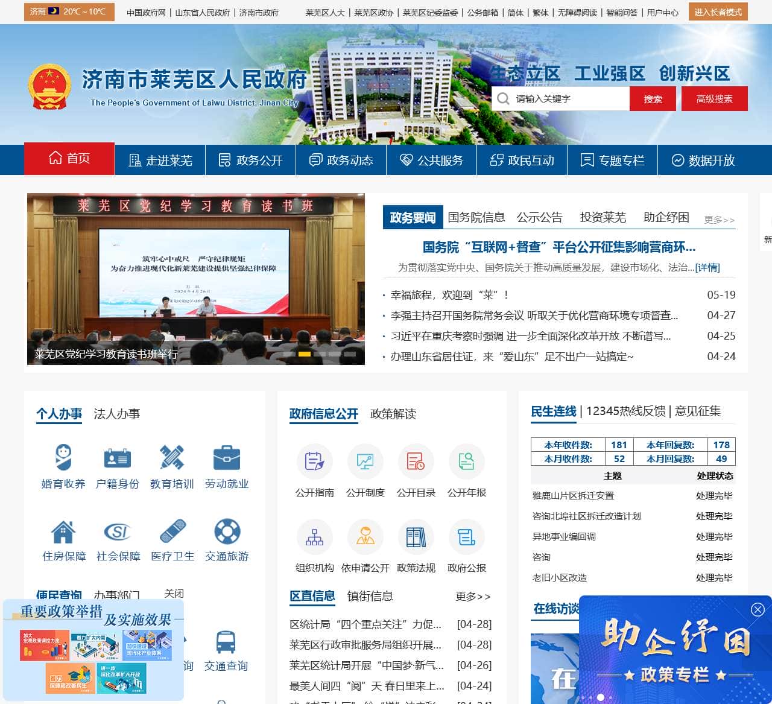Click the 交通旅游 lifebuoy icon
Screen dimensions: 772x704
[227, 531]
